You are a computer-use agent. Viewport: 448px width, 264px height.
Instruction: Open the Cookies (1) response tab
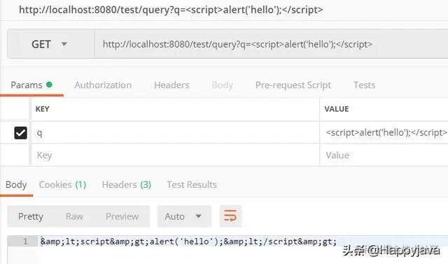[x=62, y=185]
